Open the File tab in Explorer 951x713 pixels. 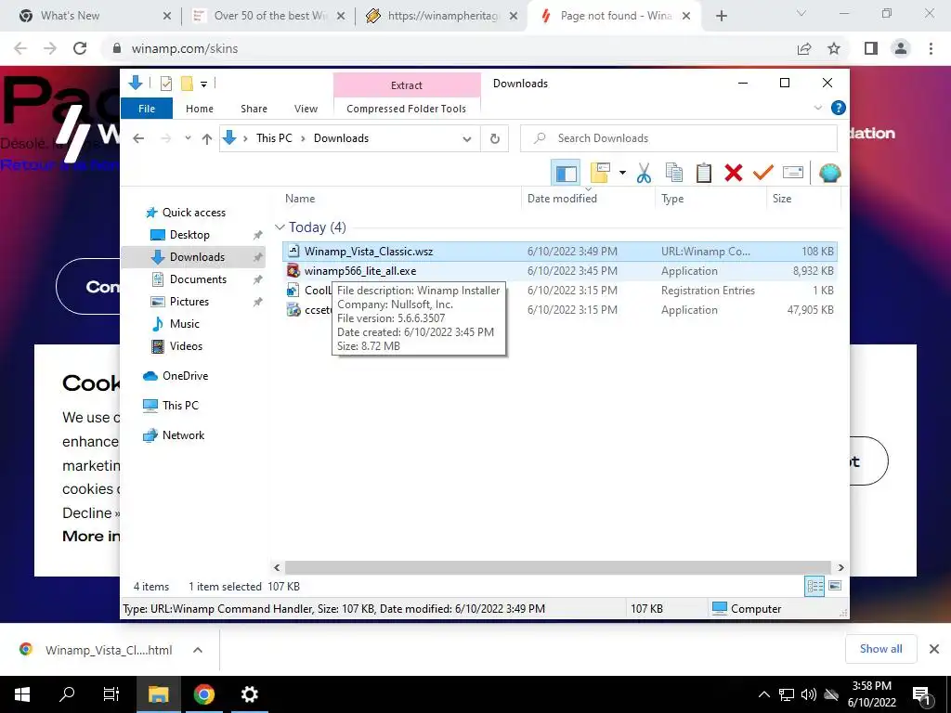click(x=147, y=109)
